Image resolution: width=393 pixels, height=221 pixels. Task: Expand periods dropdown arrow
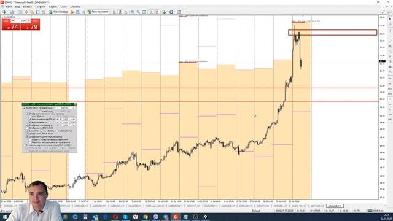(x=174, y=12)
